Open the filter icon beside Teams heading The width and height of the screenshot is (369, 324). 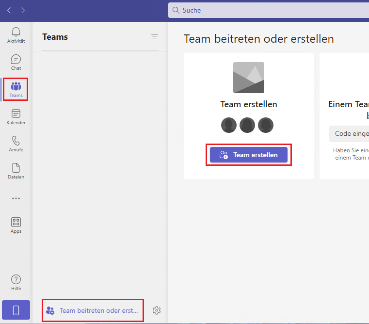click(155, 36)
